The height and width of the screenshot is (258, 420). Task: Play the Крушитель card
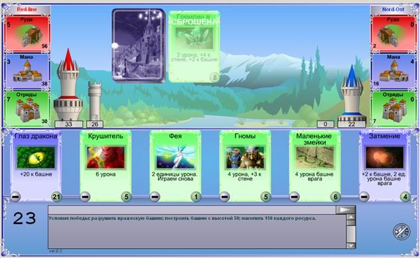click(x=105, y=165)
